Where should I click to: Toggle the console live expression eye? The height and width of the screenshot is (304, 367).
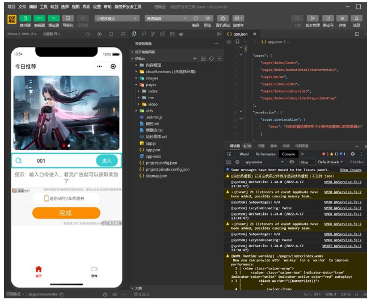(x=292, y=162)
